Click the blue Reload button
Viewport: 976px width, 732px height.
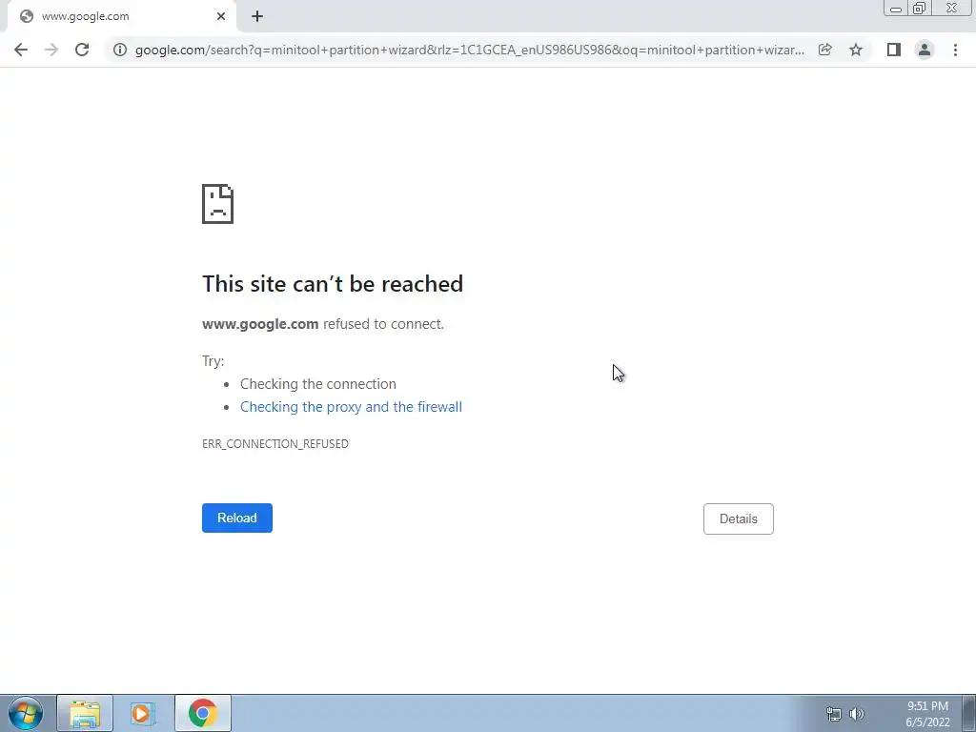pos(237,518)
